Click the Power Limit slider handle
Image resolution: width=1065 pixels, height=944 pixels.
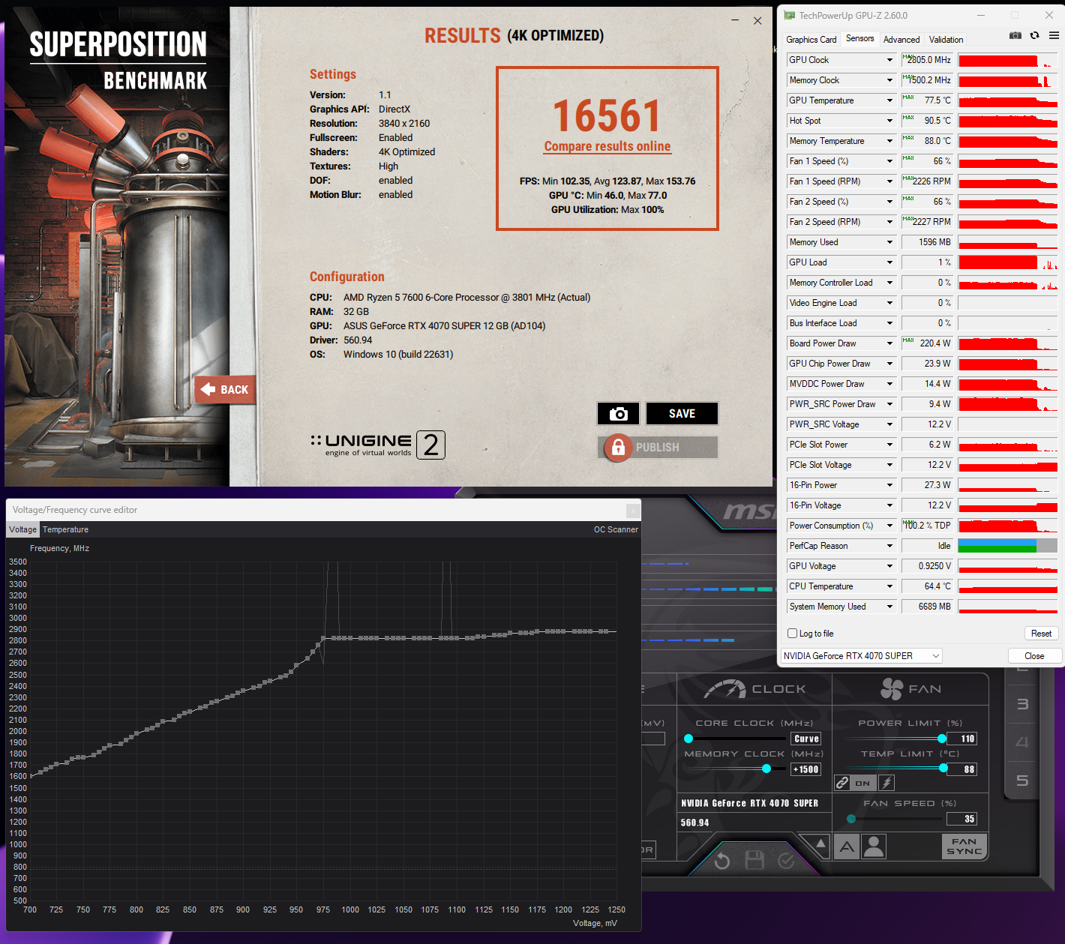pos(941,739)
